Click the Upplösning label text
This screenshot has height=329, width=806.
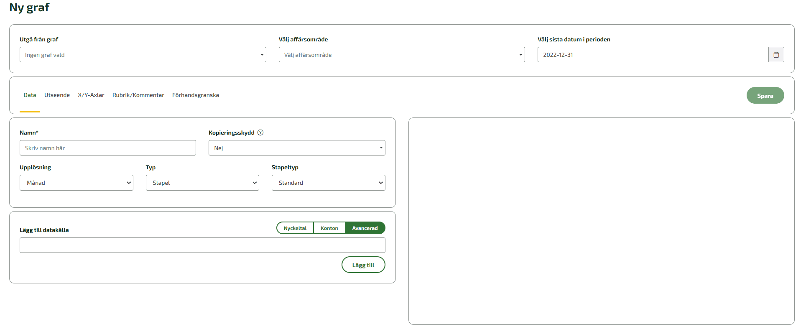click(x=35, y=167)
